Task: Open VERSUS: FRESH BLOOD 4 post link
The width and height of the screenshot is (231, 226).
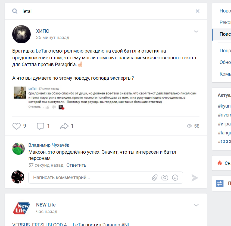Action: (39, 224)
